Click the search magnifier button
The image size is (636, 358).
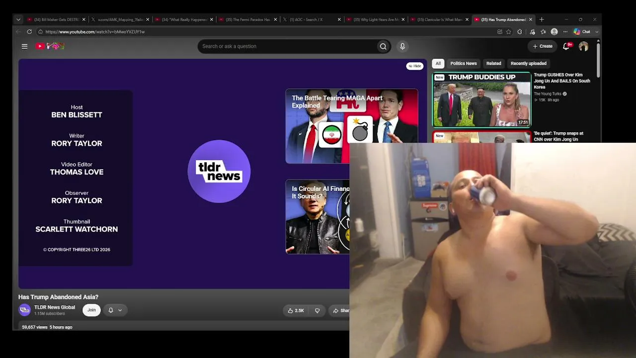pos(383,46)
